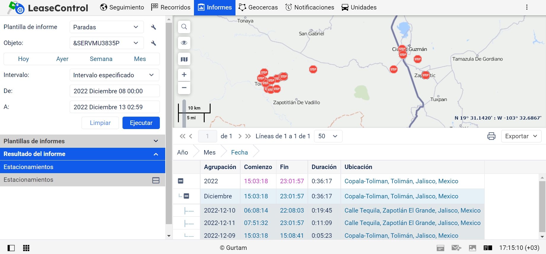
Task: Open the Exportar dropdown
Action: [521, 136]
